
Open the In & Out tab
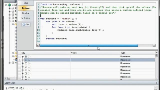pyautogui.click(x=26, y=18)
